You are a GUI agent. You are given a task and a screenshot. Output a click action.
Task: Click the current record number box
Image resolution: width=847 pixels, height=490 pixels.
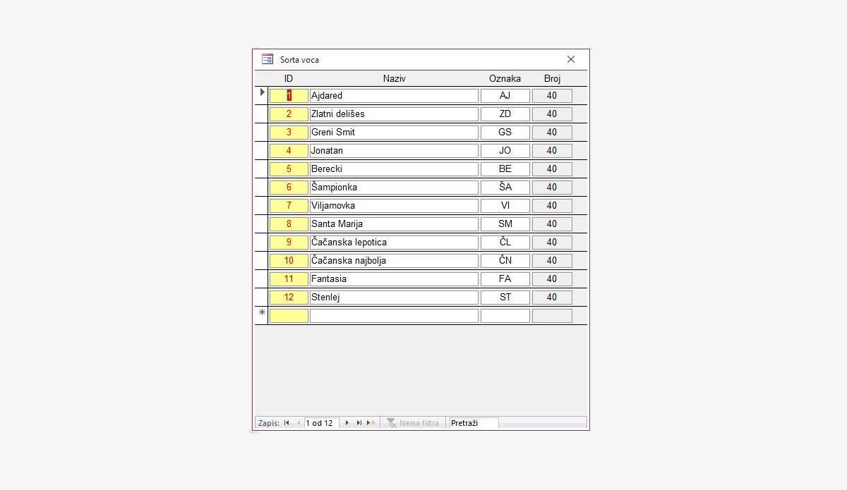321,423
